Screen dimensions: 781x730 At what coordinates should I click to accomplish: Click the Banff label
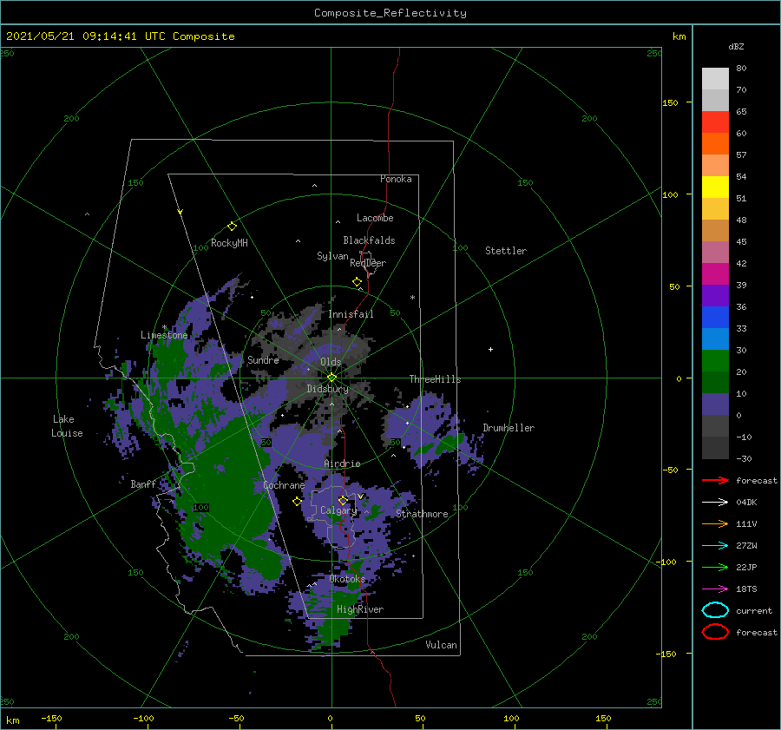click(143, 483)
